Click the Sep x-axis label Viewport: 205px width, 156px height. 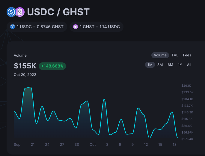[17, 145]
